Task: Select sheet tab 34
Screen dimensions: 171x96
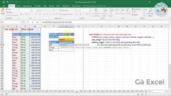Action: (x=81, y=91)
